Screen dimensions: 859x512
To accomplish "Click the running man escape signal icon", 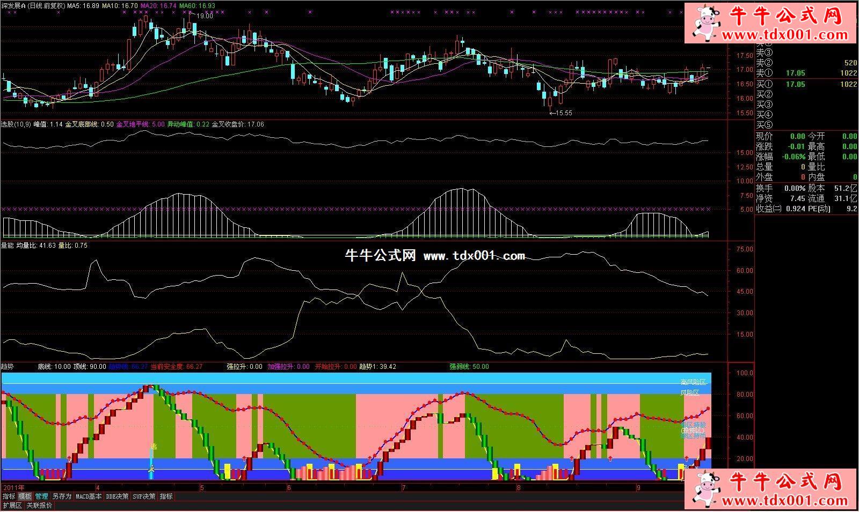I will pyautogui.click(x=152, y=470).
